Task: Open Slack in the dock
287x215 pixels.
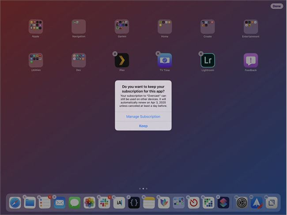Action: click(104, 203)
